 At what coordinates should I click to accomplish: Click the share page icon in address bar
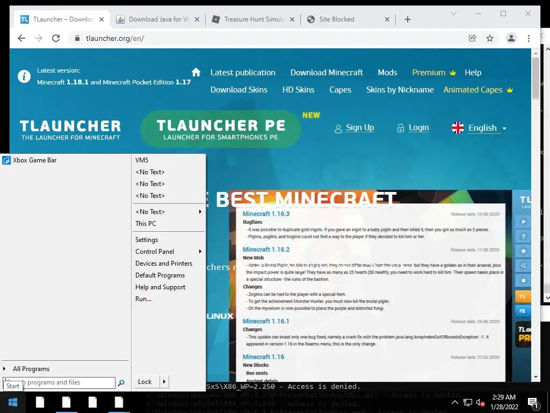click(473, 38)
